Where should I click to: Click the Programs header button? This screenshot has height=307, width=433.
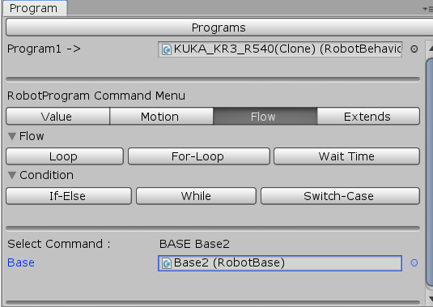tap(219, 28)
